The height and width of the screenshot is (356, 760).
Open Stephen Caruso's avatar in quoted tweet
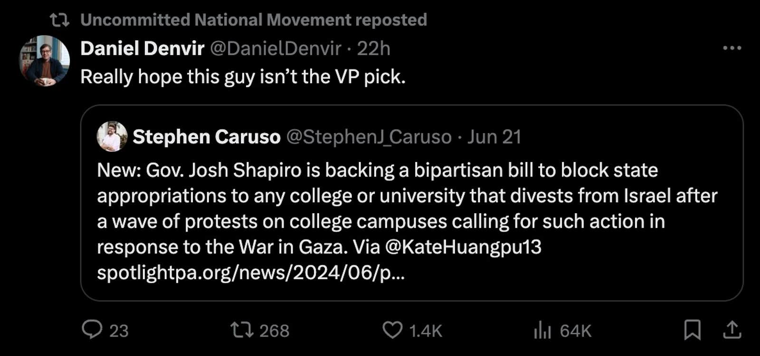coord(112,137)
